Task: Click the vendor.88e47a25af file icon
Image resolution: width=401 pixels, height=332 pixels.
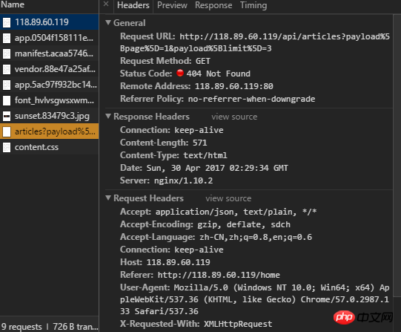Action: (7, 69)
